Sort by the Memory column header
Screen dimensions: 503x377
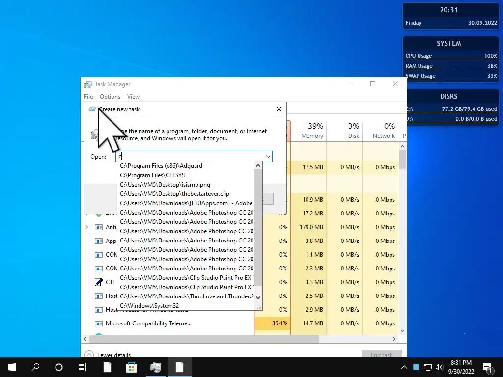click(308, 131)
